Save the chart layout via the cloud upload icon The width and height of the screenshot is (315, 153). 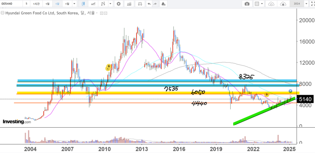283,4
